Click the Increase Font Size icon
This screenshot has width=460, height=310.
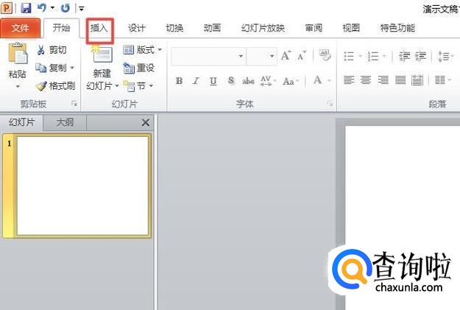click(x=286, y=55)
